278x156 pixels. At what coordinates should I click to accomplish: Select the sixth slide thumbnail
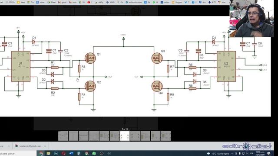(115, 136)
